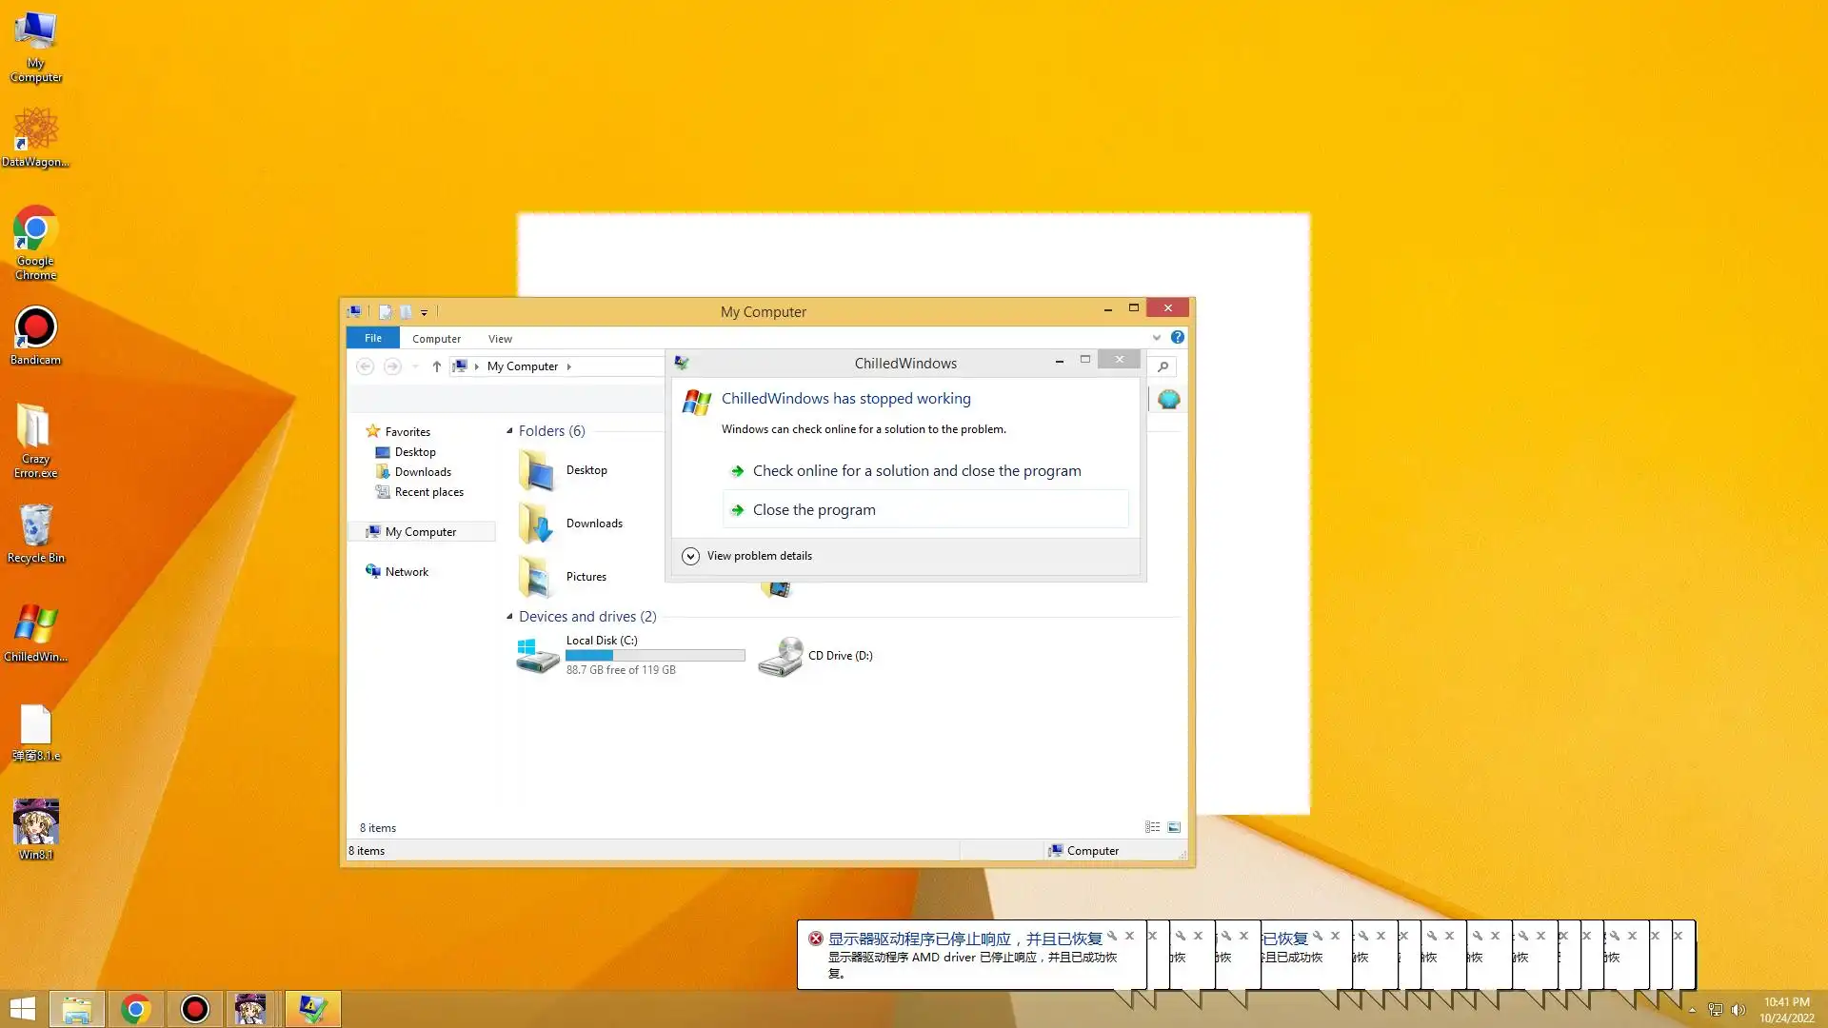Switch to large icons view in status bar
Image resolution: width=1828 pixels, height=1028 pixels.
pos(1174,827)
